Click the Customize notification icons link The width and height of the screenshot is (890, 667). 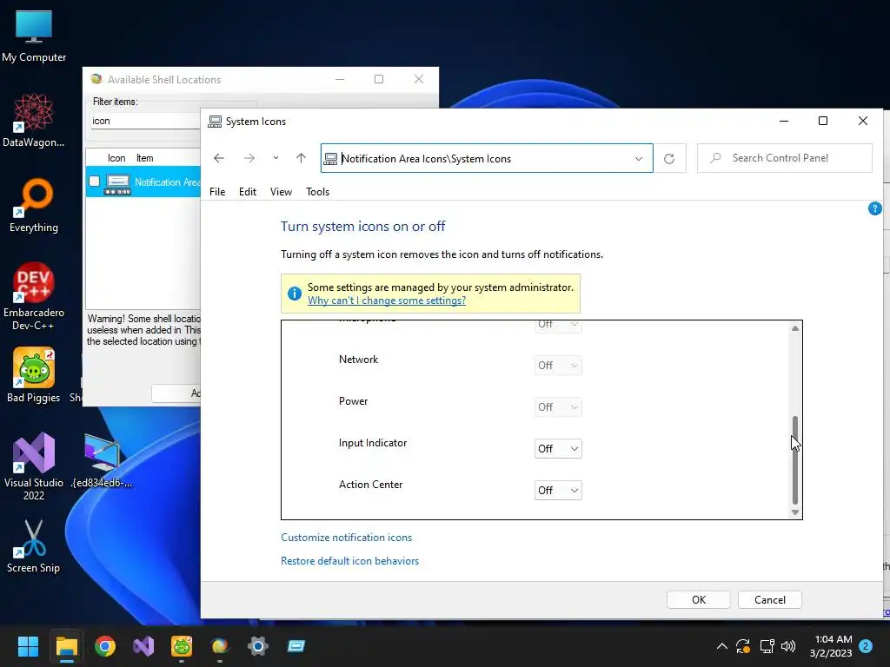click(346, 538)
